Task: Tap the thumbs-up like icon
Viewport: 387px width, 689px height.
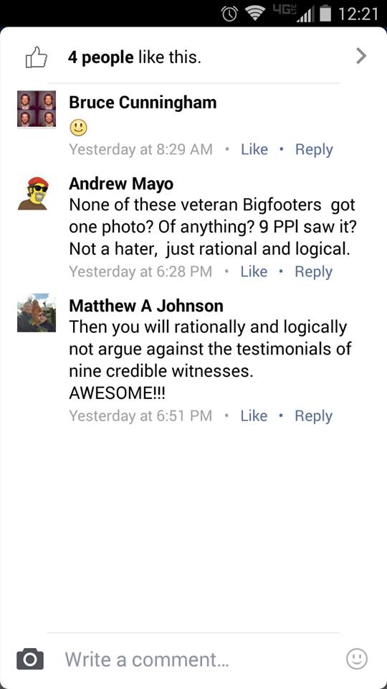Action: (36, 57)
